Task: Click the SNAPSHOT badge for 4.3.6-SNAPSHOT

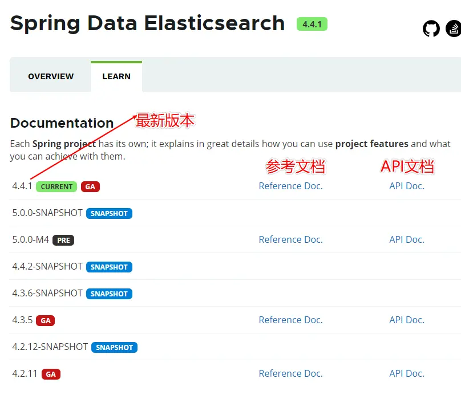Action: point(109,294)
